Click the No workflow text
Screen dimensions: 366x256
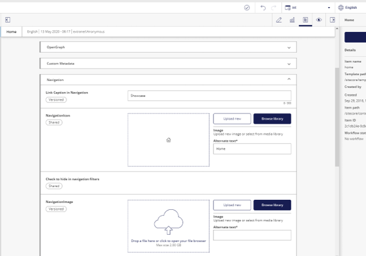[354, 139]
